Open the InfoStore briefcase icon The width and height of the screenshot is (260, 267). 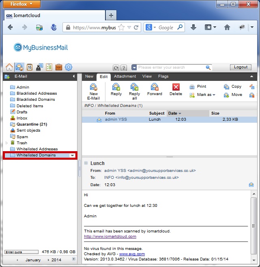[59, 67]
